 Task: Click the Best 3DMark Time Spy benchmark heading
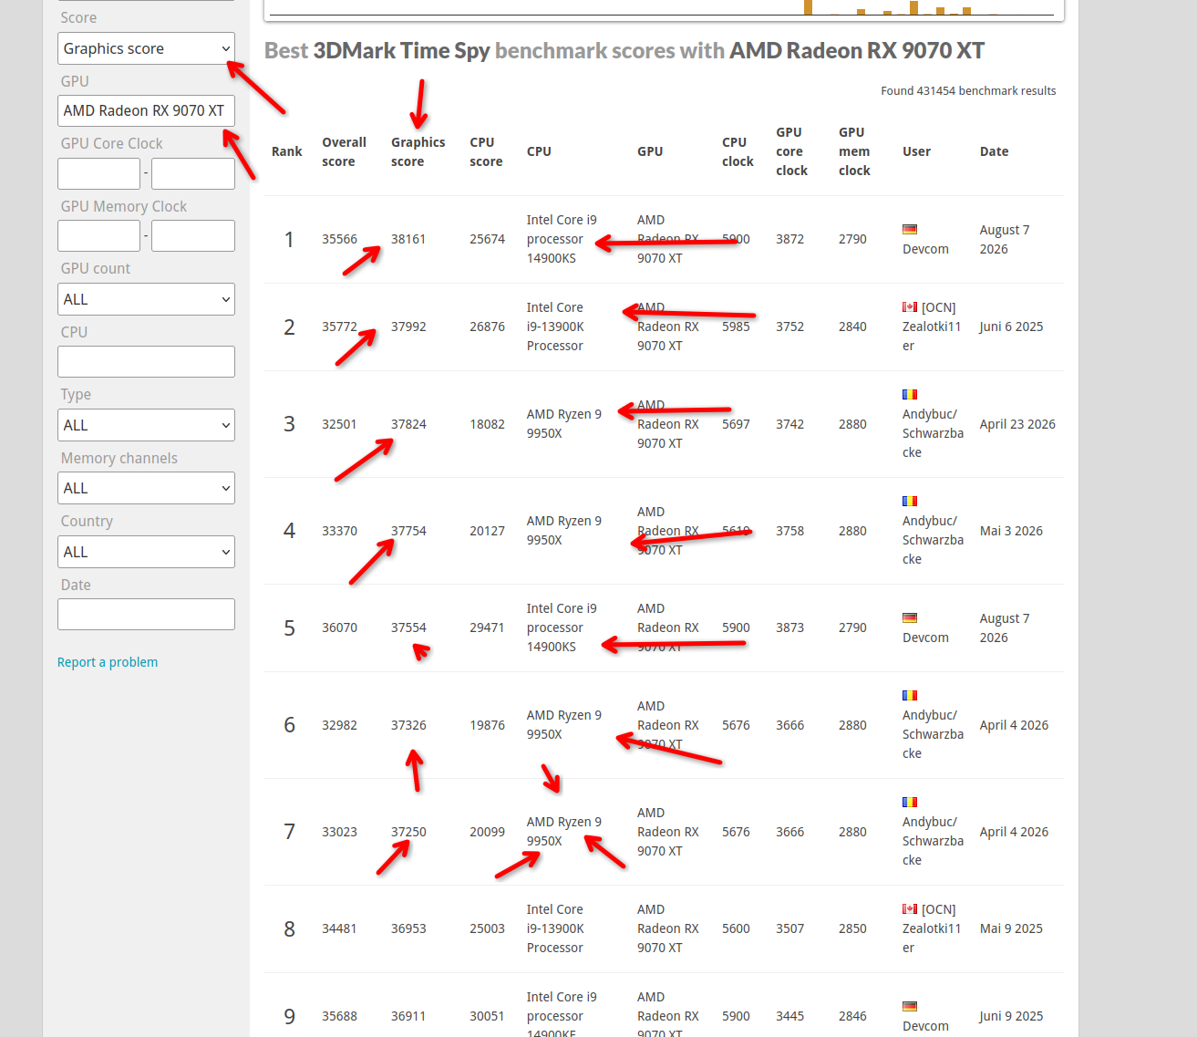point(624,50)
